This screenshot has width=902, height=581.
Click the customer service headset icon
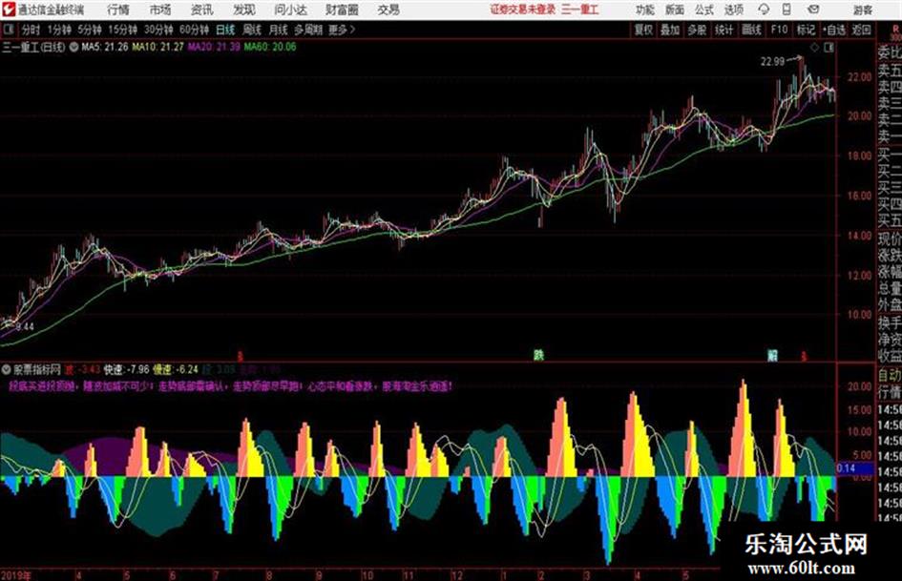(x=764, y=10)
